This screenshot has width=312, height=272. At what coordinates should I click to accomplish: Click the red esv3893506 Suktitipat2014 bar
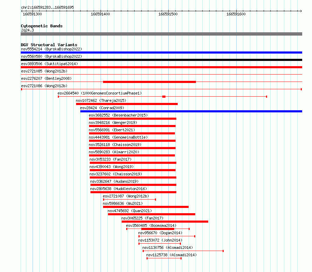[x=161, y=67]
